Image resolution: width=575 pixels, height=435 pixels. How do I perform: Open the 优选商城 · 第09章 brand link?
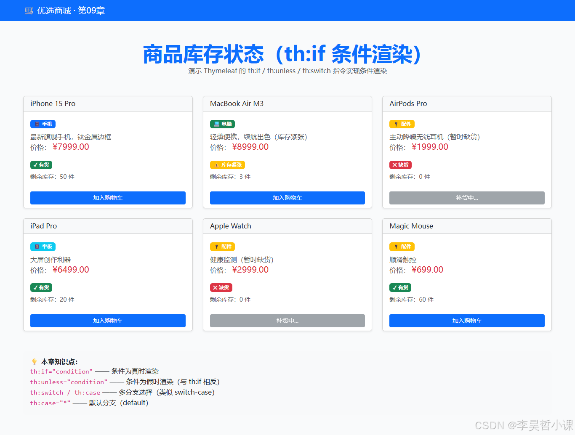coord(64,11)
